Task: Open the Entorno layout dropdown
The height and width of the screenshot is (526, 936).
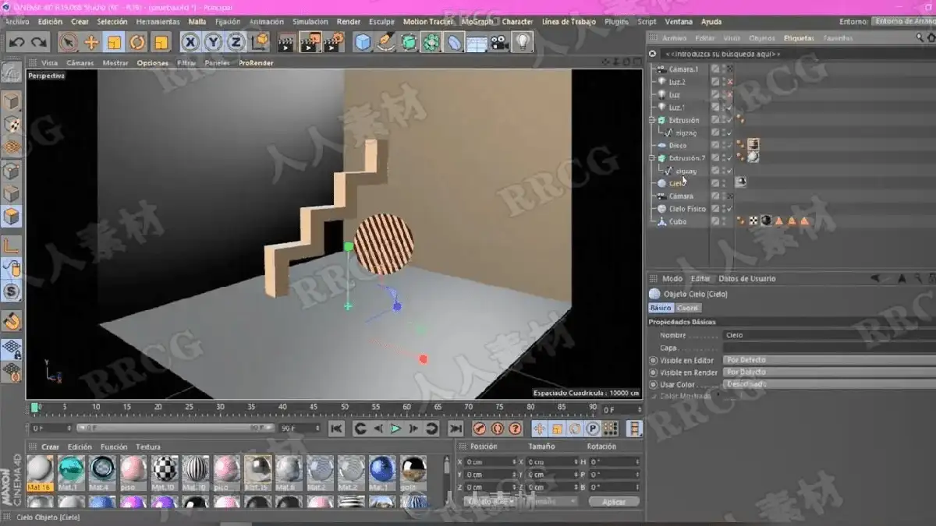Action: point(904,22)
